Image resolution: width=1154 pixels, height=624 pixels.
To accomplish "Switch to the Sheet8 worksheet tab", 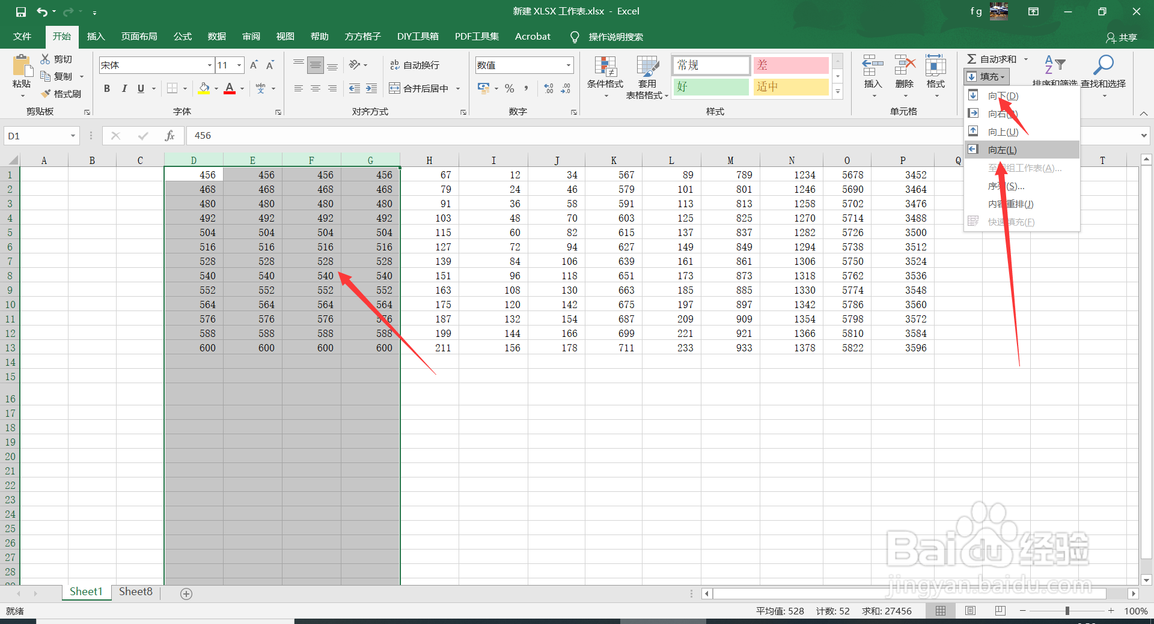I will click(135, 592).
